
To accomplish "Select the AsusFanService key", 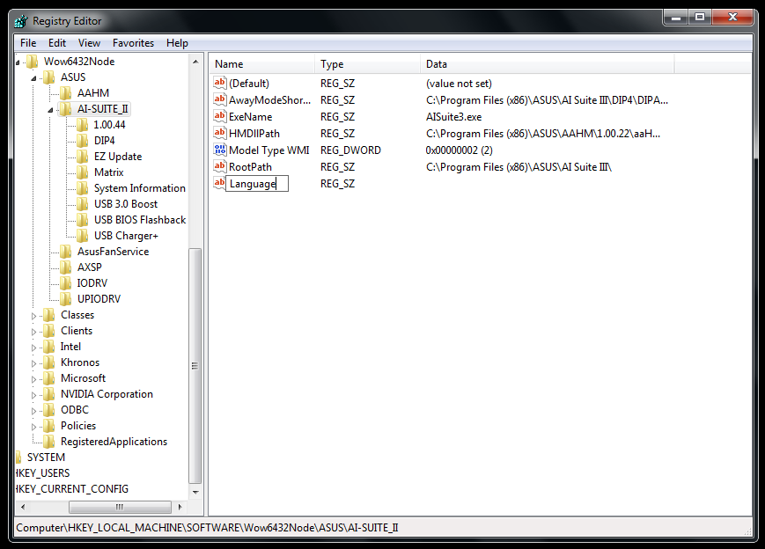I will tap(113, 252).
